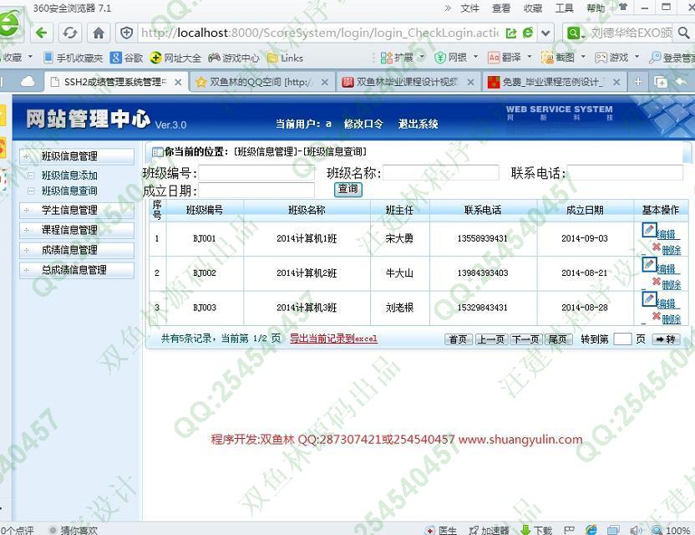Image resolution: width=695 pixels, height=535 pixels.
Task: Close the SSH2成绩管理系统 tab
Action: click(x=178, y=82)
